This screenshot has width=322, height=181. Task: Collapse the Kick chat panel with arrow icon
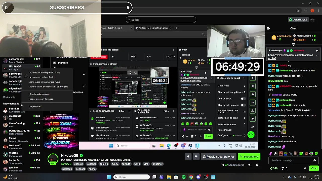pyautogui.click(x=268, y=28)
